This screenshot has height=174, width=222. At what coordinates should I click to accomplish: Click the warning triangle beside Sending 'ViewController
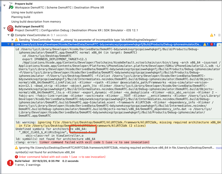click(x=16, y=40)
